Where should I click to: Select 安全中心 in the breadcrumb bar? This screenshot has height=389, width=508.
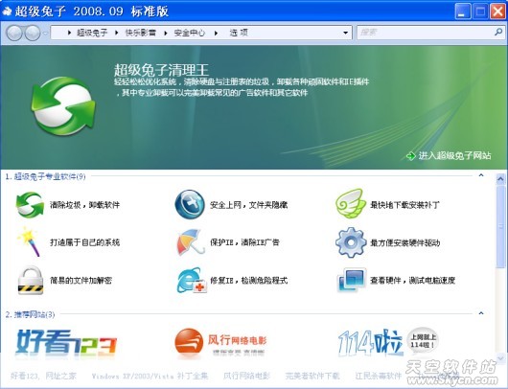point(190,33)
